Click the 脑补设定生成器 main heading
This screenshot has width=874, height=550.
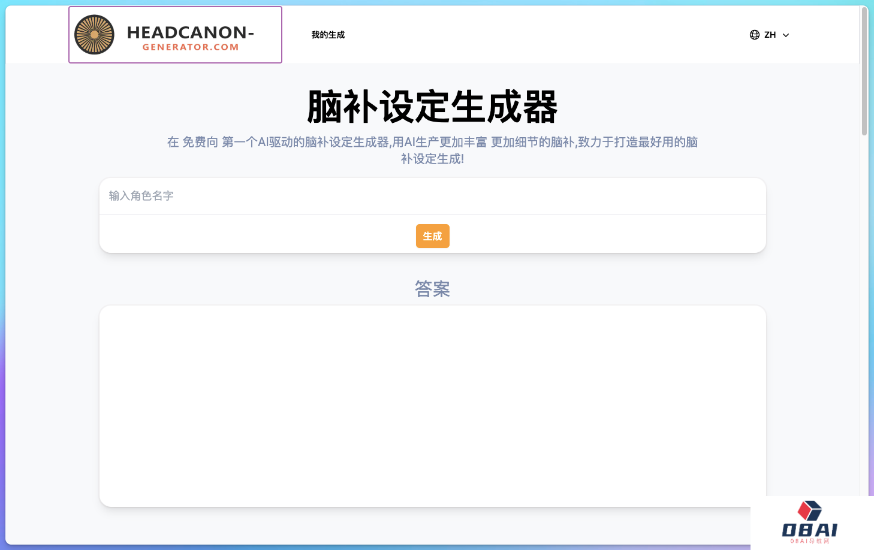[432, 107]
